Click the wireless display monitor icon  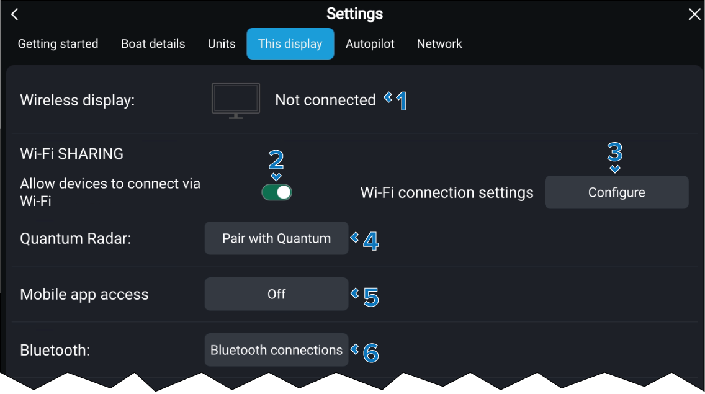(236, 100)
